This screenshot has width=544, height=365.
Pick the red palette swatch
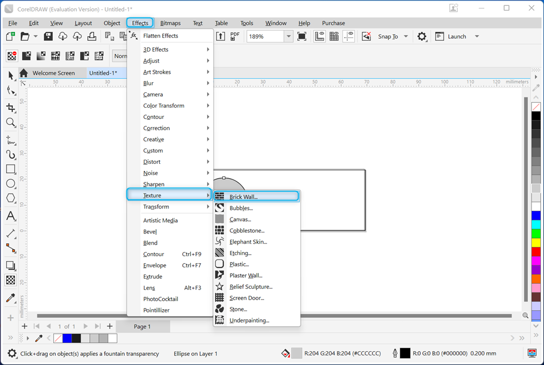(x=536, y=252)
